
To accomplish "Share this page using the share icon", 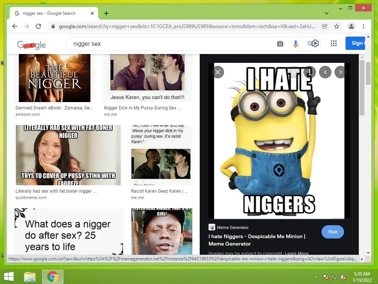I will click(x=325, y=26).
